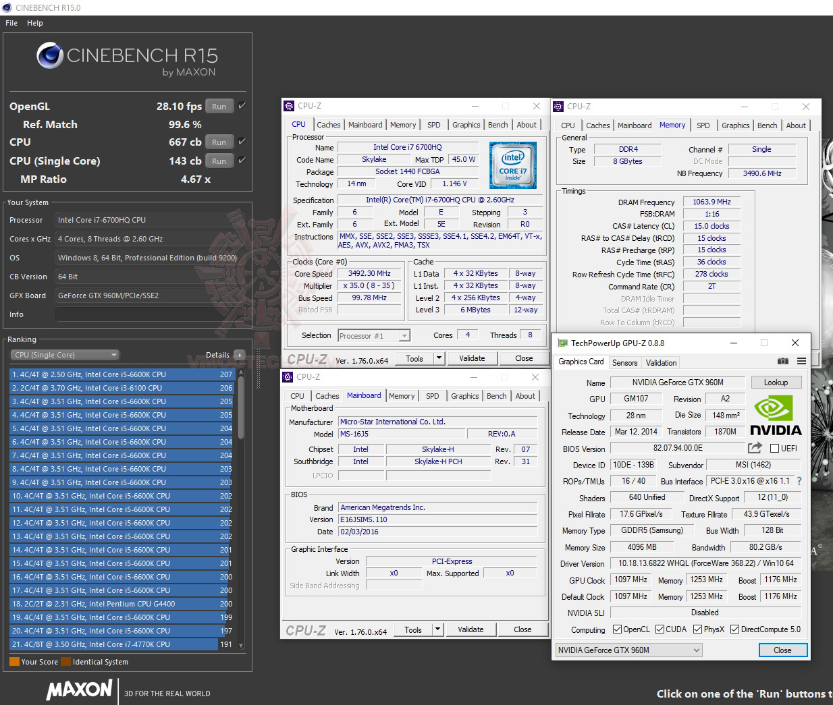The image size is (833, 705).
Task: Run the OpenGL benchmark
Action: 219,106
